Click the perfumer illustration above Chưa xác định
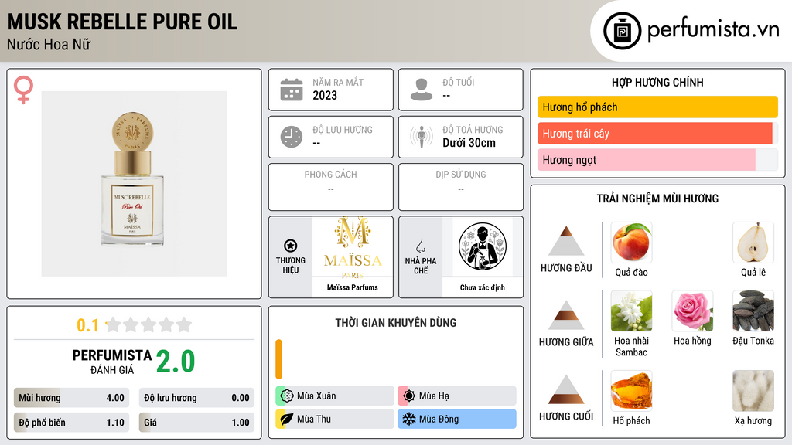The height and width of the screenshot is (445, 792). point(483,246)
